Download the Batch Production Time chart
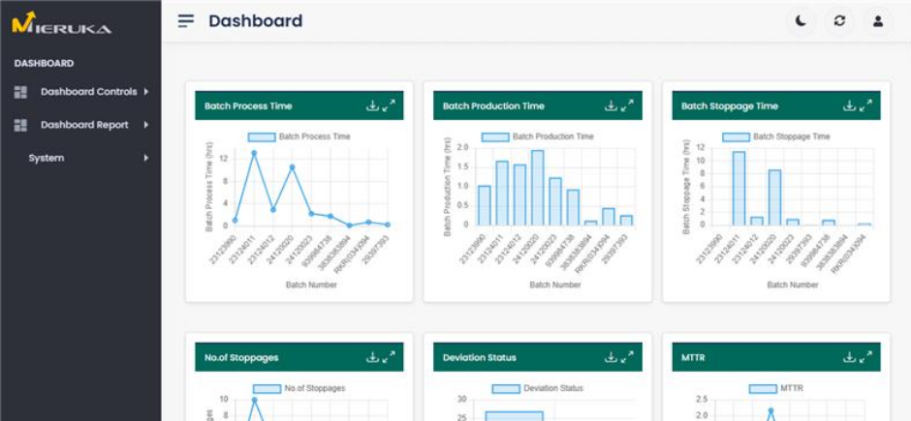 click(x=611, y=105)
